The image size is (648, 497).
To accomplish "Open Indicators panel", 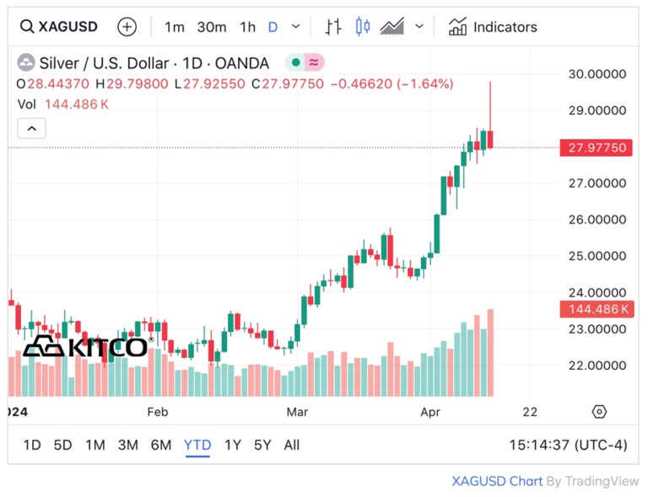I will point(493,27).
